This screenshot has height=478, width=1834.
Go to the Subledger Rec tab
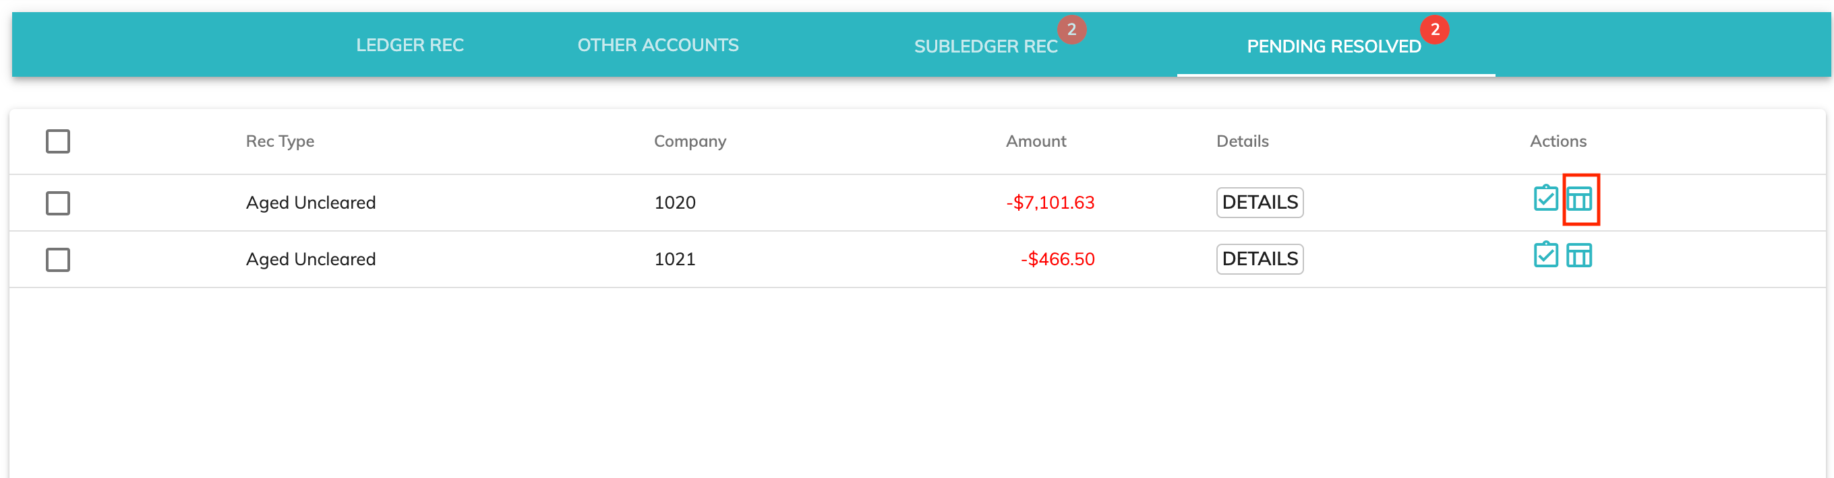(x=985, y=47)
